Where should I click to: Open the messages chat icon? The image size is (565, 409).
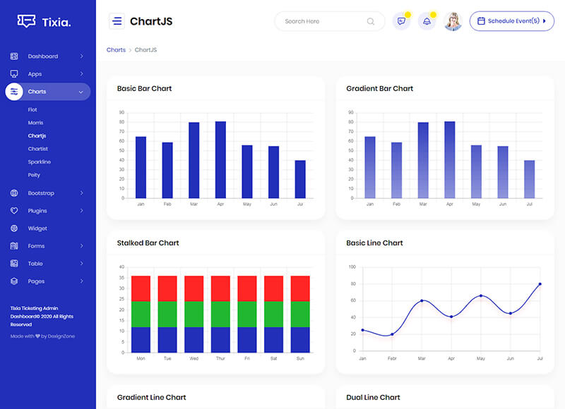coord(401,21)
